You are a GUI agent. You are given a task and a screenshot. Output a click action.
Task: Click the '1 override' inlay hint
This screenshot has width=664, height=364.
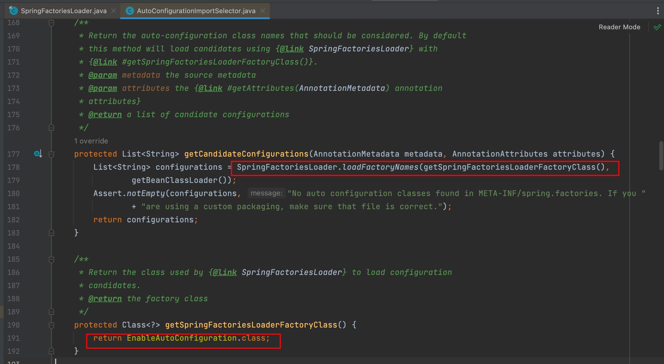[x=91, y=141]
